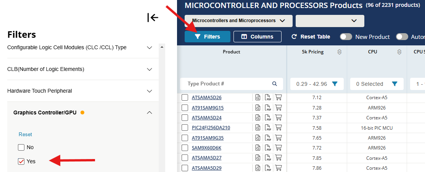Collapse Graphics Controller/GPU filter section

click(149, 113)
